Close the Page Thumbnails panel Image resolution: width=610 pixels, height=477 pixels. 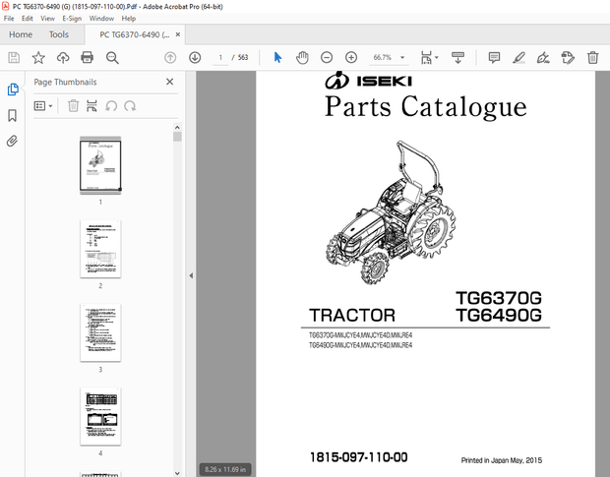coord(169,82)
